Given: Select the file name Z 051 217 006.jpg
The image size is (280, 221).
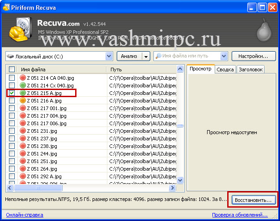Looking at the screenshot, I should [47, 123].
